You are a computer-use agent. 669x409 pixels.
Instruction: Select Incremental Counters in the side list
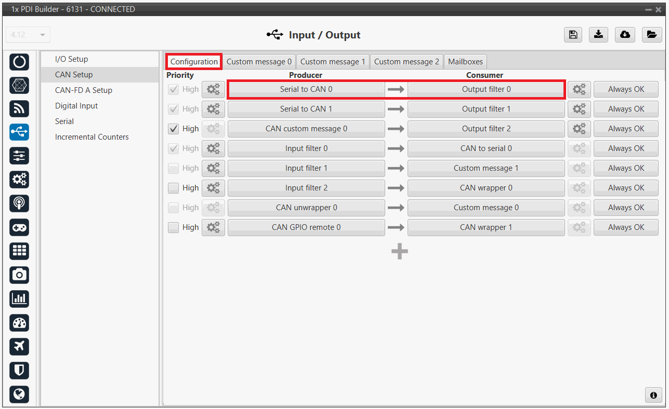[92, 137]
